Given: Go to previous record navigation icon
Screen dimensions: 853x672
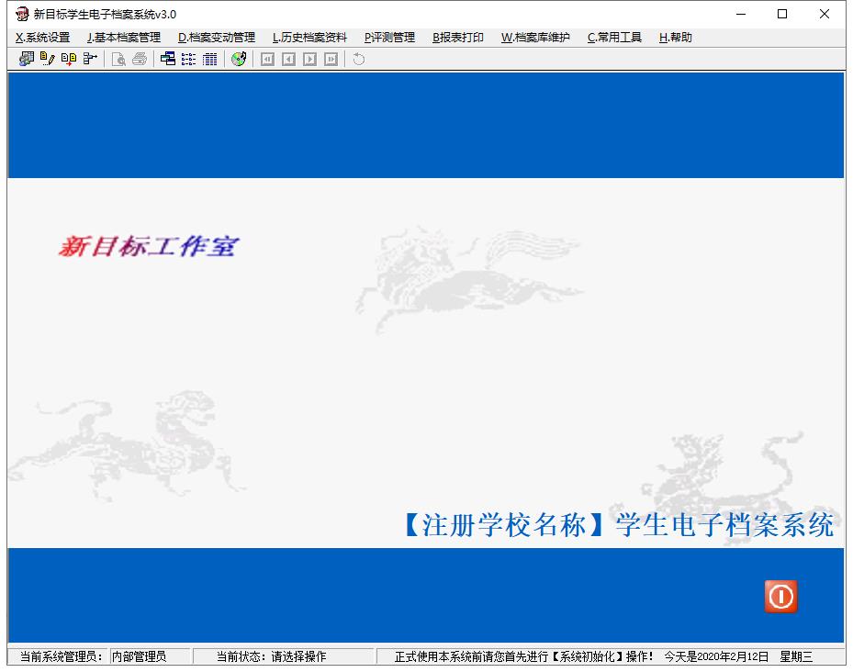Looking at the screenshot, I should pyautogui.click(x=289, y=59).
